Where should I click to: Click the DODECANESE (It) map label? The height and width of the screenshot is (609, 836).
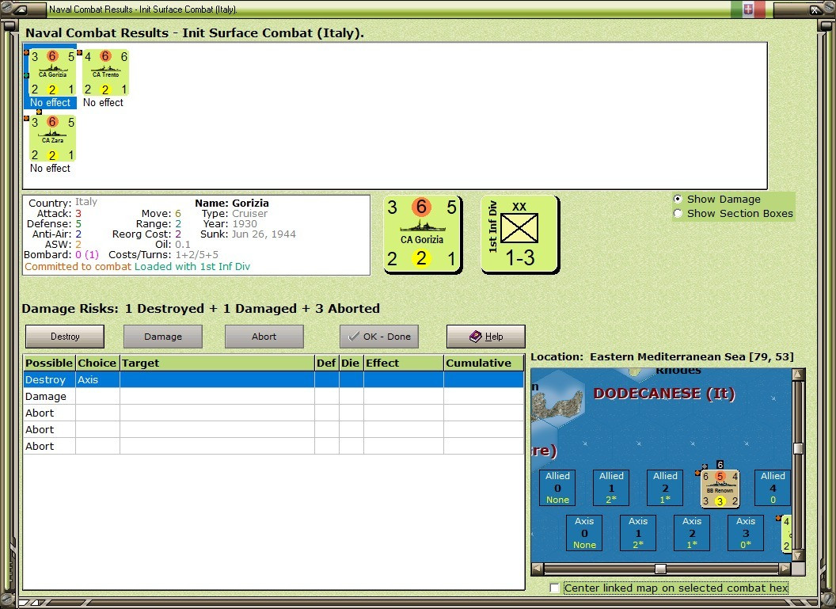pyautogui.click(x=664, y=394)
